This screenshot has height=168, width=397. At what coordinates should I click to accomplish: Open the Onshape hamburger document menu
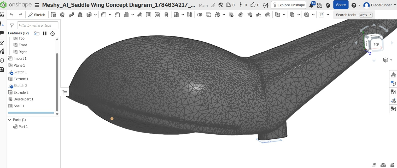(x=37, y=5)
